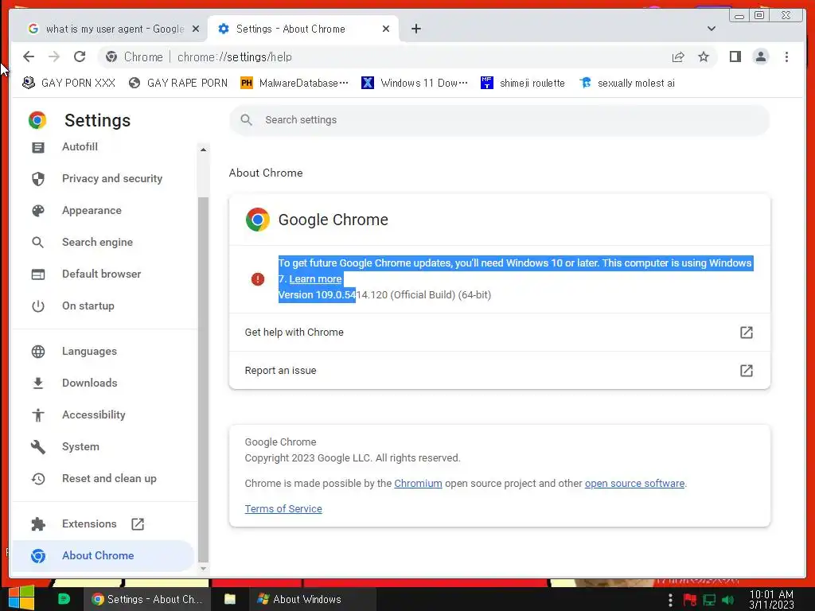This screenshot has width=815, height=611.
Task: Click external-link icon beside Get help with Chrome
Action: (x=747, y=332)
